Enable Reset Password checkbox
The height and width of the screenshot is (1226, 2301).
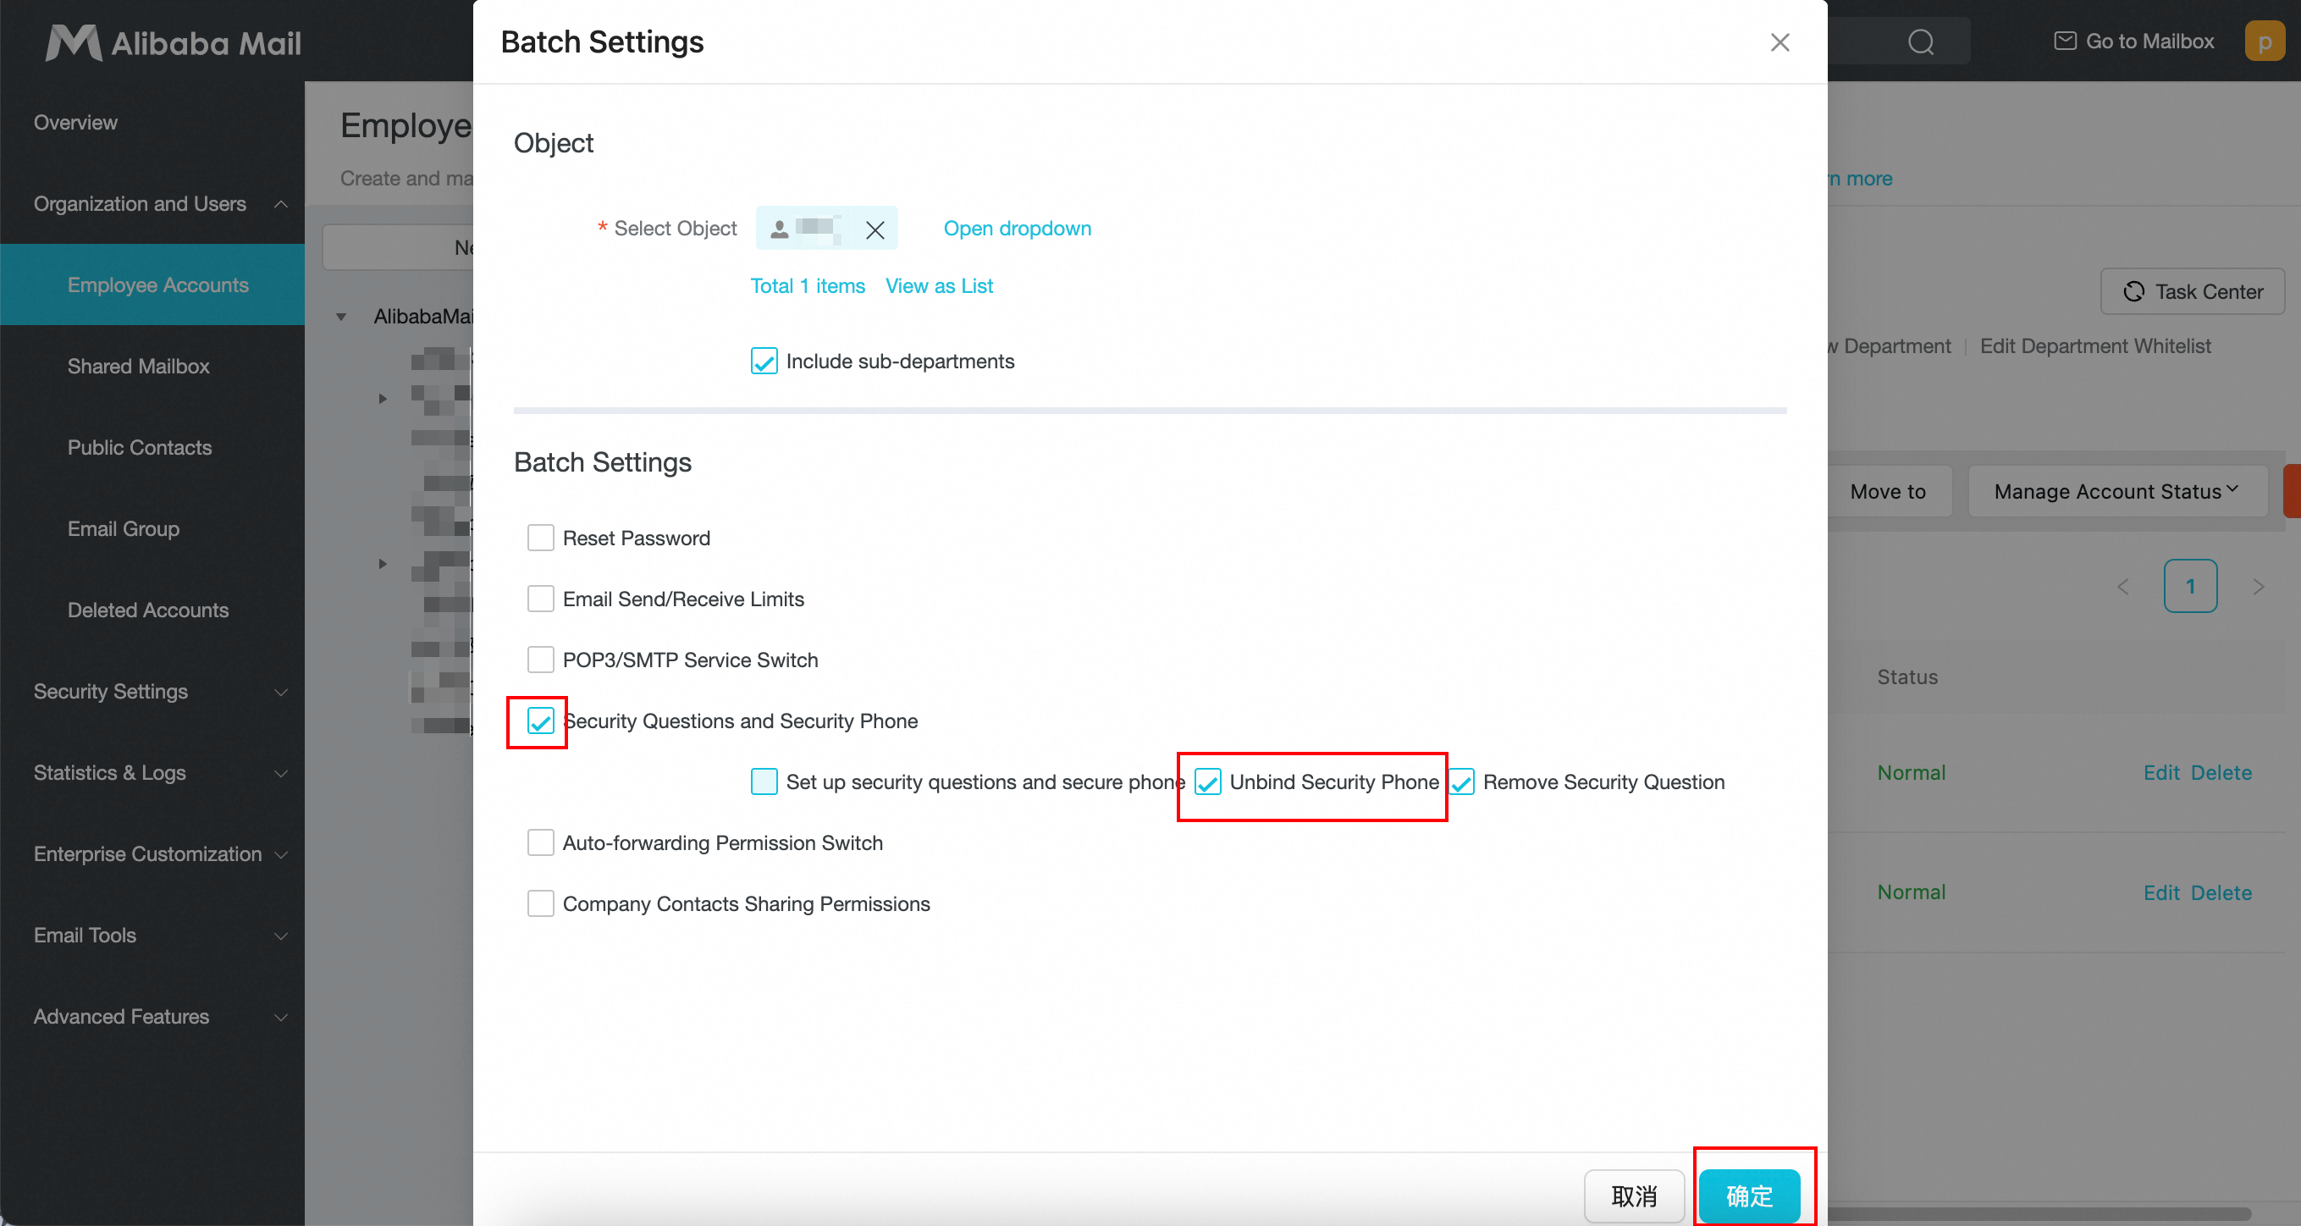pos(540,538)
